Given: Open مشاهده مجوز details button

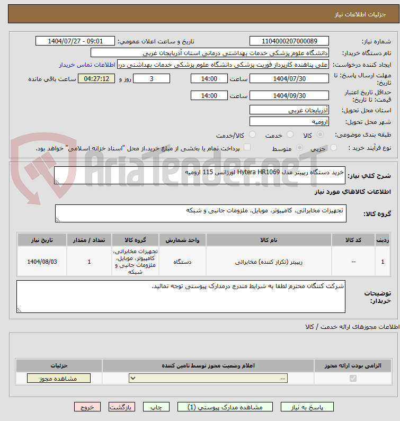Looking at the screenshot, I should pyautogui.click(x=59, y=379).
